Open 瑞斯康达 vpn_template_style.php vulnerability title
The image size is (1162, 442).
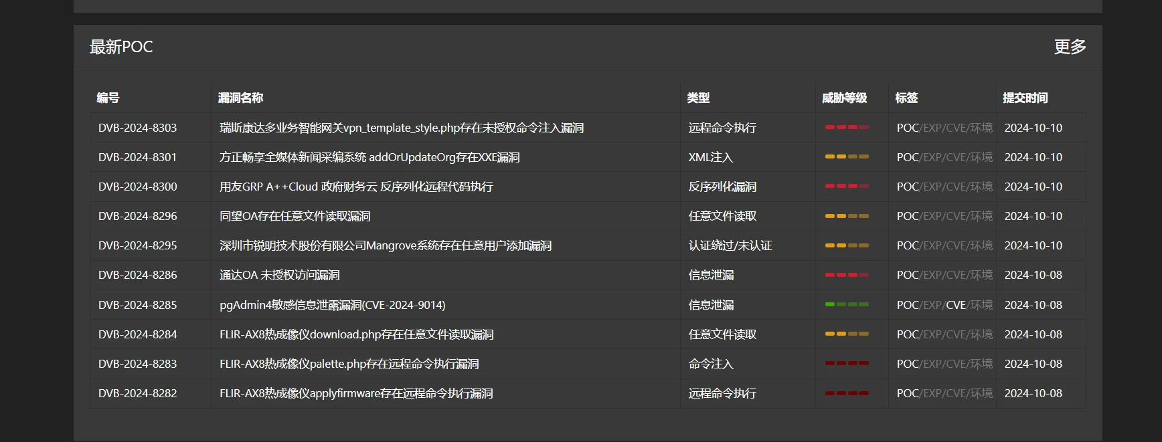(402, 128)
